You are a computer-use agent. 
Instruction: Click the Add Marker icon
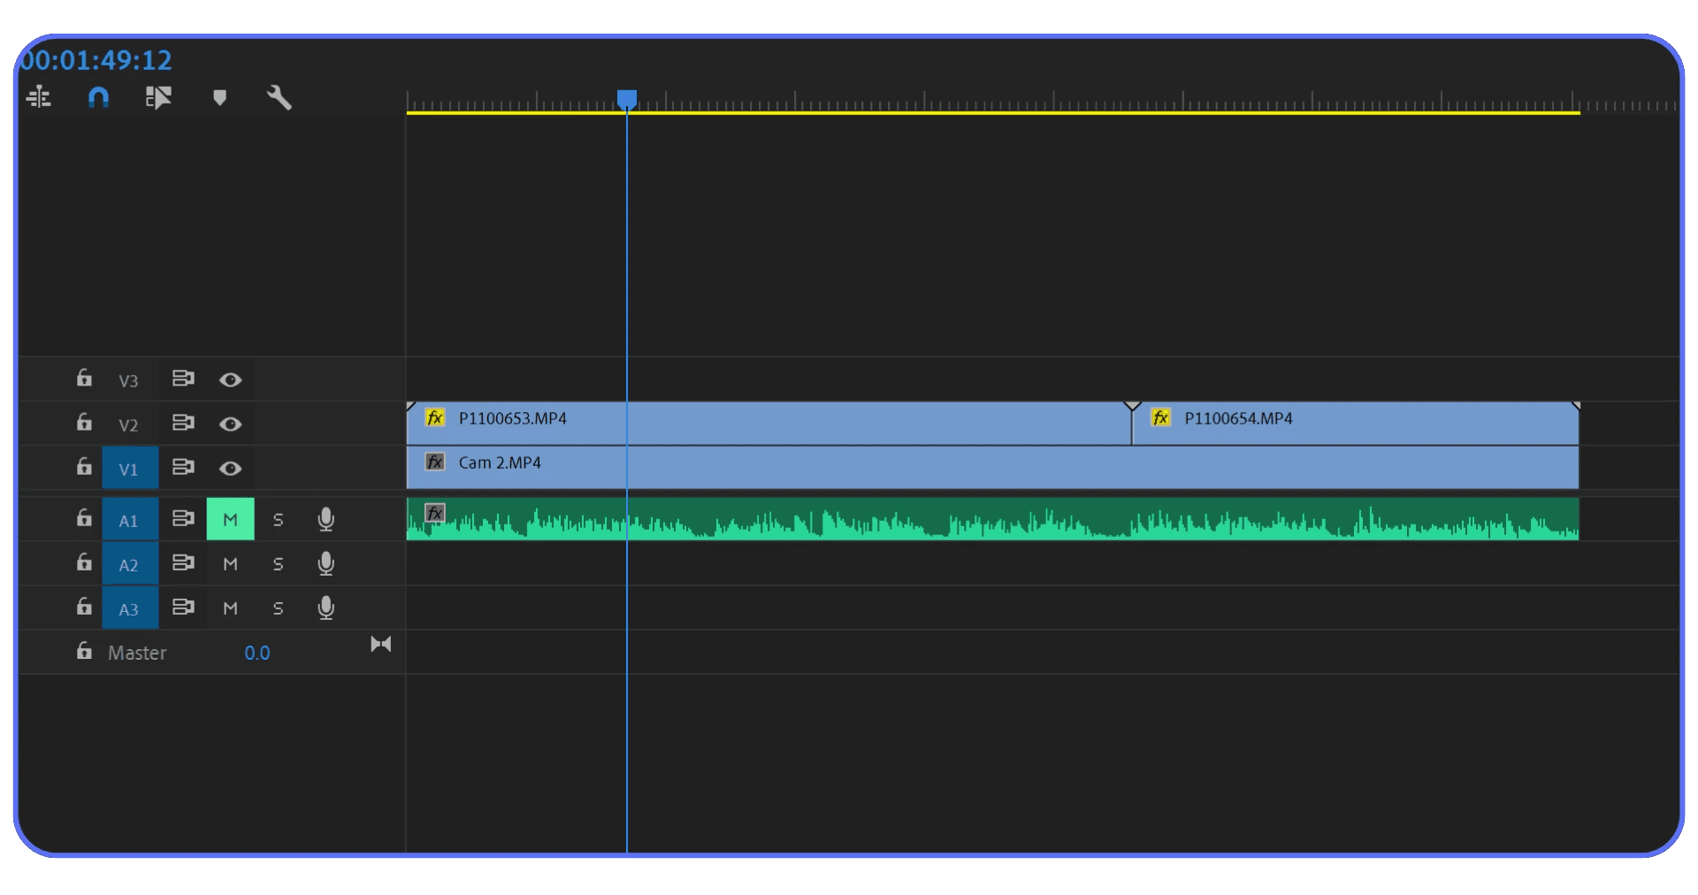pos(219,97)
